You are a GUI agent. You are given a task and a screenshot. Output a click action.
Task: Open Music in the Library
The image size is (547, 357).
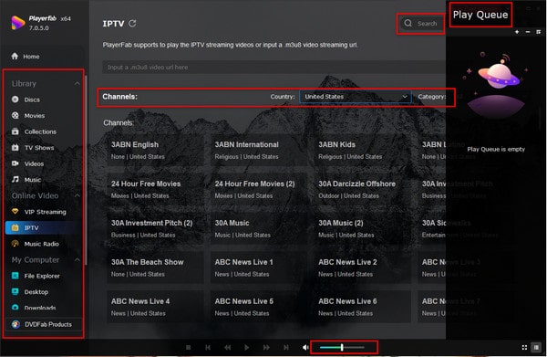coord(26,180)
